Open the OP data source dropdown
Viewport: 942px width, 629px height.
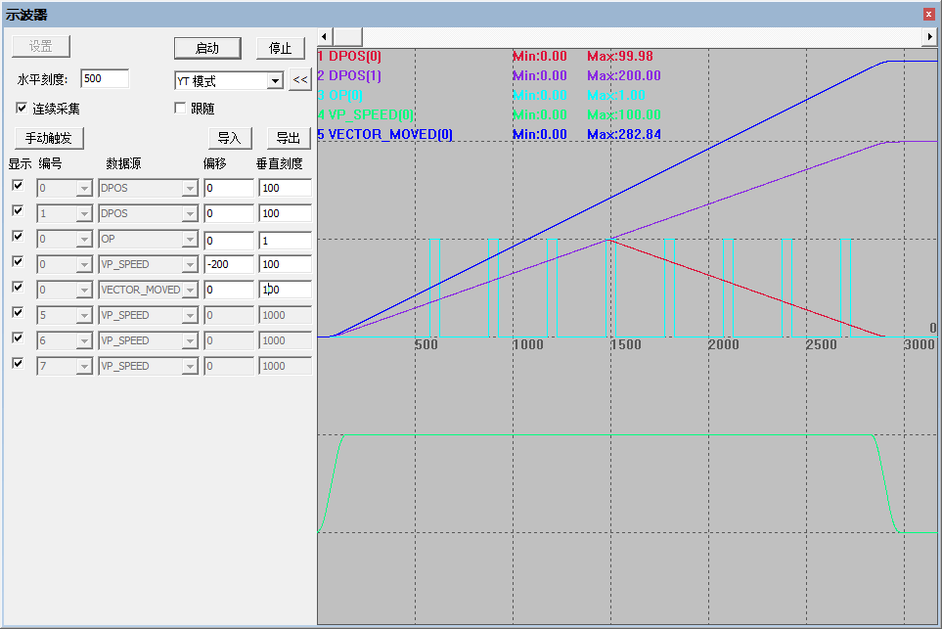click(190, 239)
